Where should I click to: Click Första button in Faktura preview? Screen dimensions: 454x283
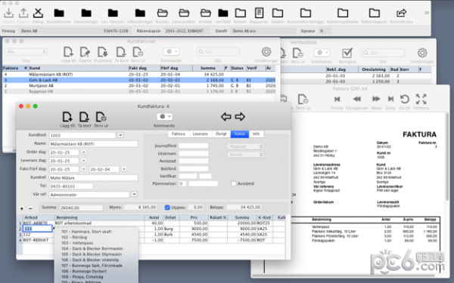[337, 99]
